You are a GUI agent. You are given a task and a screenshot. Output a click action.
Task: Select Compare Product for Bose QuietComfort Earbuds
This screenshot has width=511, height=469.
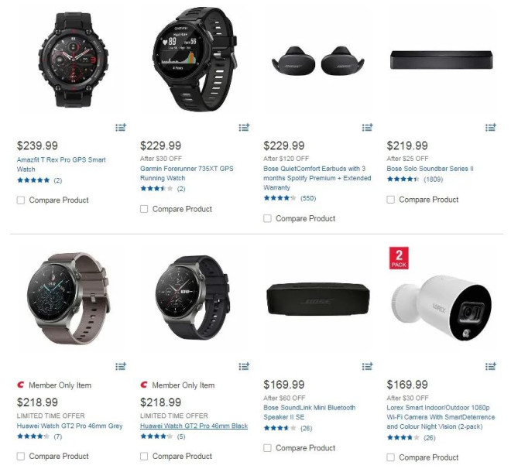click(x=267, y=218)
